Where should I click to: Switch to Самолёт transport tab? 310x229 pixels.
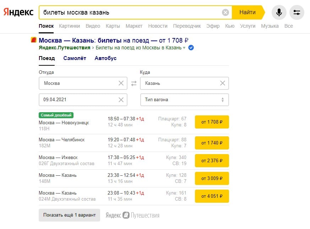click(75, 58)
